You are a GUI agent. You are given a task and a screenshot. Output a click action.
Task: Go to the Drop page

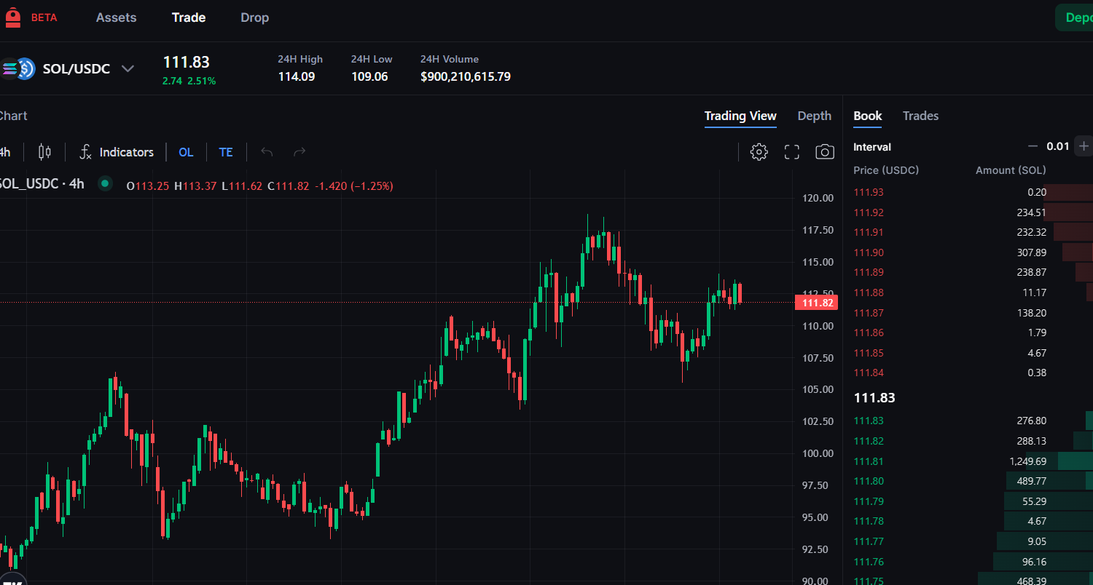point(254,17)
